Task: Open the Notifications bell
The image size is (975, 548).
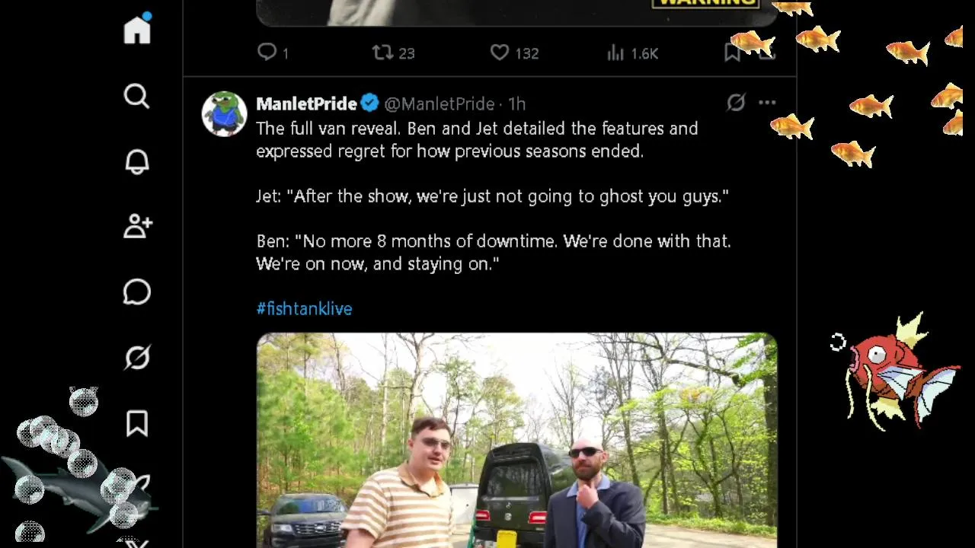Action: 137,161
